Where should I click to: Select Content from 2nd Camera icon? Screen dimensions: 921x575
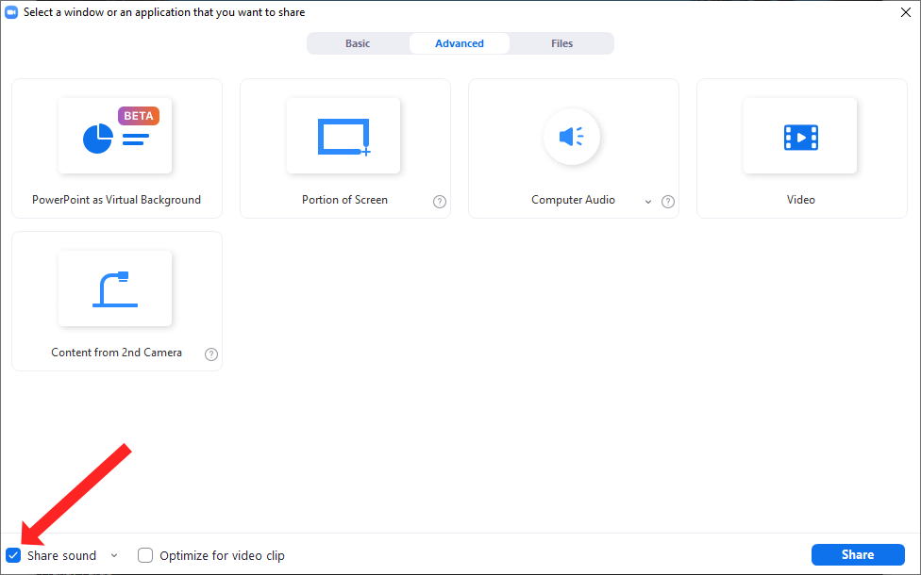click(115, 289)
